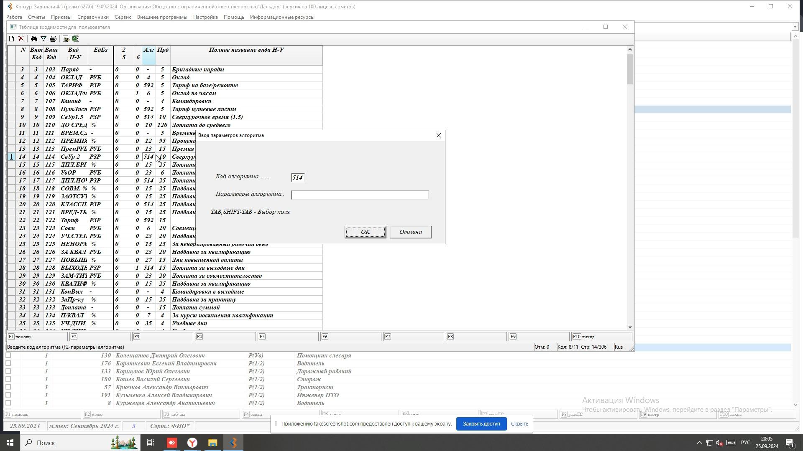803x451 pixels.
Task: Tick the checkbox for Крючков Александр Викторович
Action: tap(8, 387)
